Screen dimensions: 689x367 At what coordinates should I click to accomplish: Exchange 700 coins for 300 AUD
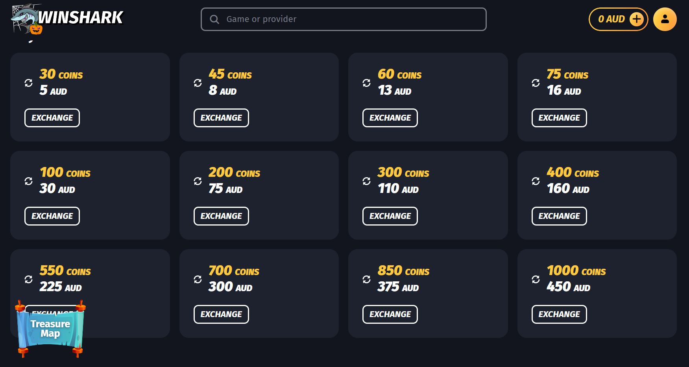click(x=221, y=314)
